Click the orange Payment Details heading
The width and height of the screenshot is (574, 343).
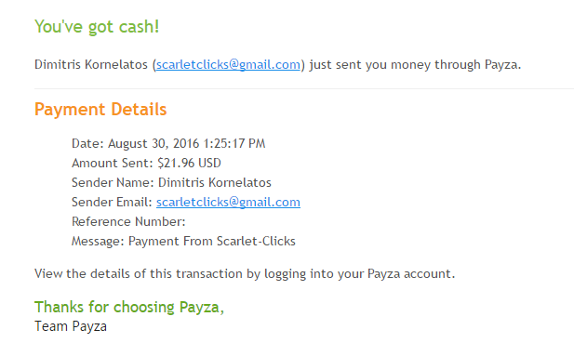point(100,110)
